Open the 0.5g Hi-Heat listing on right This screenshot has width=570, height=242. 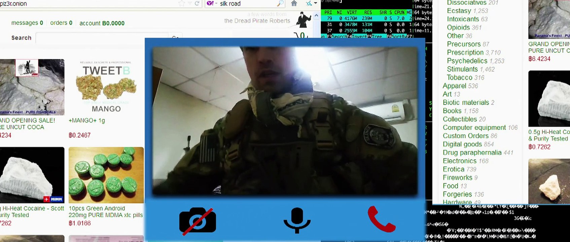pyautogui.click(x=549, y=98)
